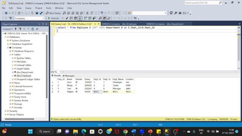The height and width of the screenshot is (136, 242).
Task: Expand the Views folder node
Action: tap(10, 83)
